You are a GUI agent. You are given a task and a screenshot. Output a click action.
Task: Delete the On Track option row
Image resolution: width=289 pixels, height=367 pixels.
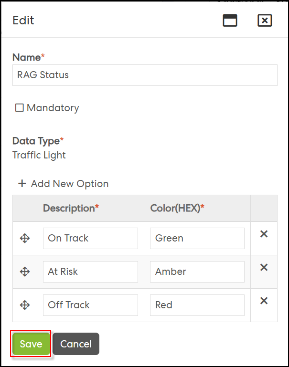click(264, 234)
